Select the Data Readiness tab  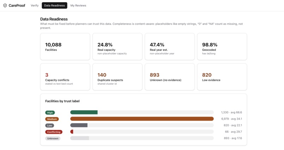tap(54, 5)
